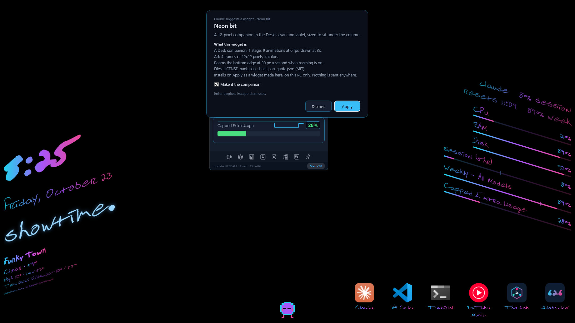
Task: Click the Capped Extra Usage panel label
Action: (236, 126)
